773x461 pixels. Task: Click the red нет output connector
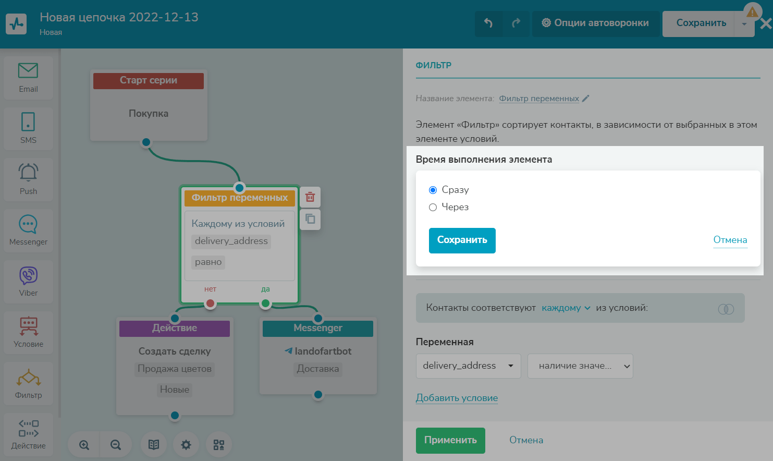pos(210,303)
